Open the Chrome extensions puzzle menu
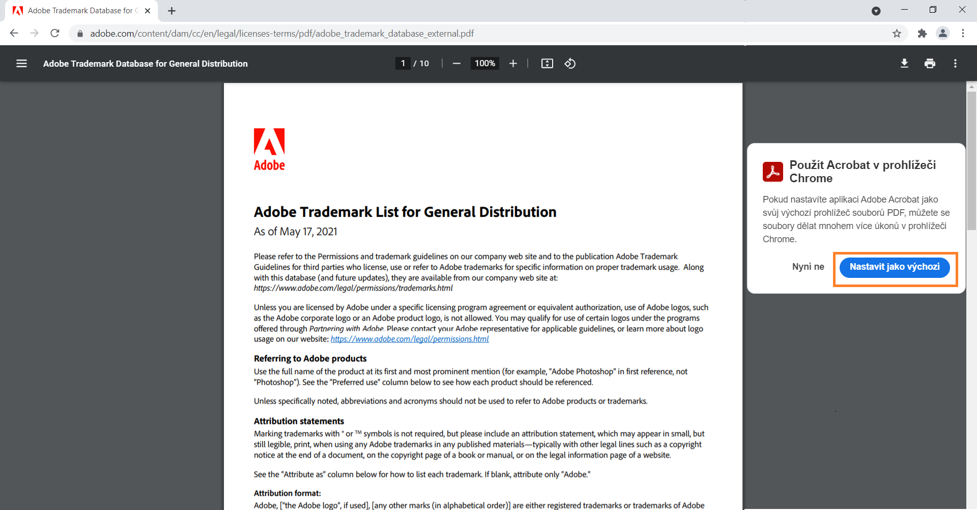Screen dimensions: 977x510 [922, 34]
